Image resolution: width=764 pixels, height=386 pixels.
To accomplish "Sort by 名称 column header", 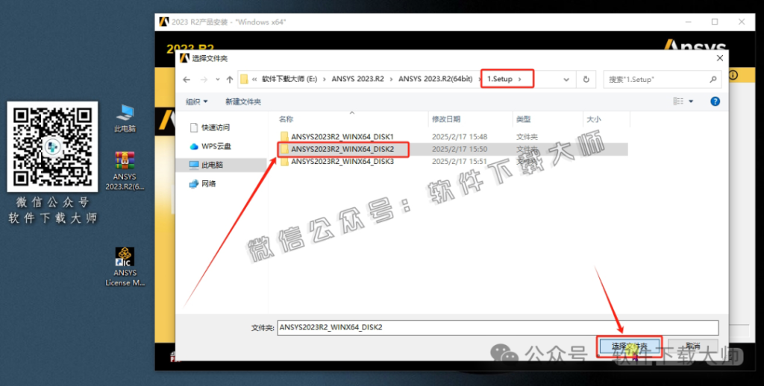I will click(x=286, y=119).
